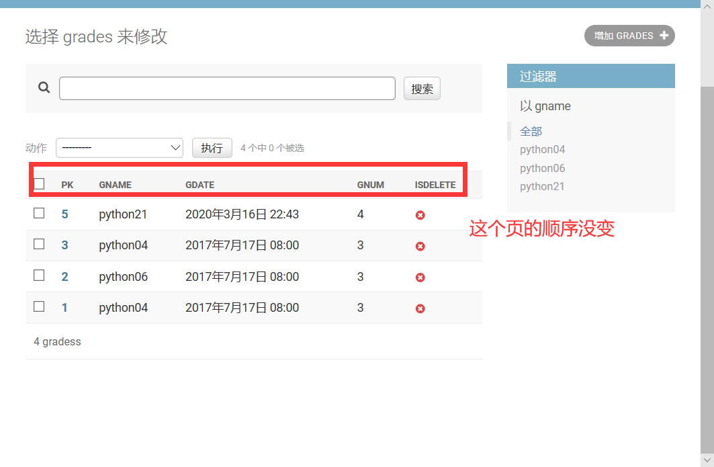Open grade with PK 5

coord(64,214)
